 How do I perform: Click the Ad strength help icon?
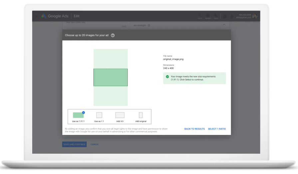(149, 25)
